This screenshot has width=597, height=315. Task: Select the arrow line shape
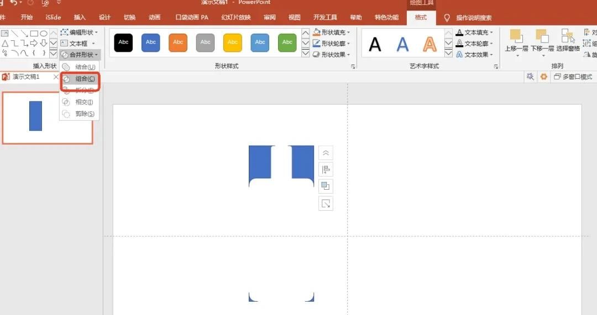(24, 34)
